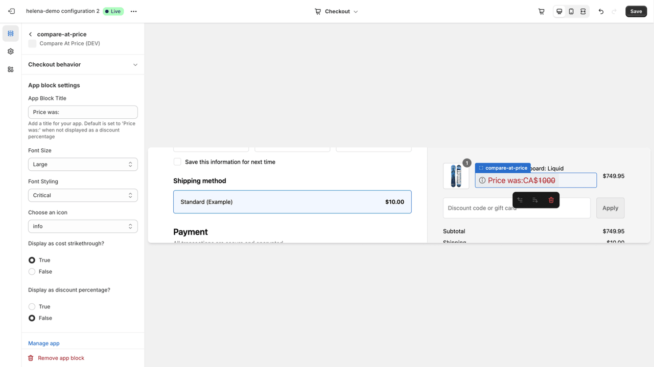Delete block using red trash in floating toolbar
Screen dimensions: 654x367
pyautogui.click(x=551, y=200)
